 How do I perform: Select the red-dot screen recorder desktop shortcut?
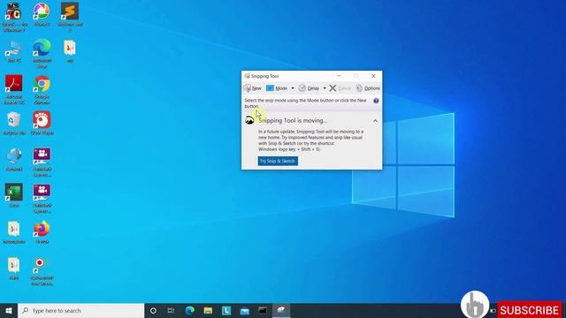(42, 271)
